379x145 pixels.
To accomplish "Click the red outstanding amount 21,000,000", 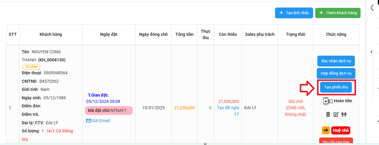I will [x=229, y=101].
